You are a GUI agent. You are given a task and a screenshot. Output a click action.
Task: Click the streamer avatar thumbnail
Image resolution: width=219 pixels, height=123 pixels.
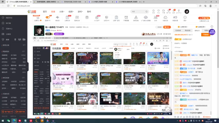point(39,31)
